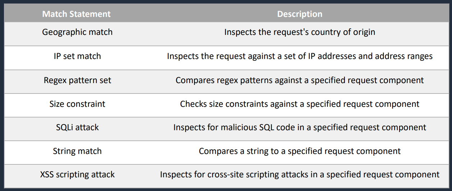This screenshot has height=191, width=452.
Task: Click the Compares regex patterns description
Action: coord(300,80)
